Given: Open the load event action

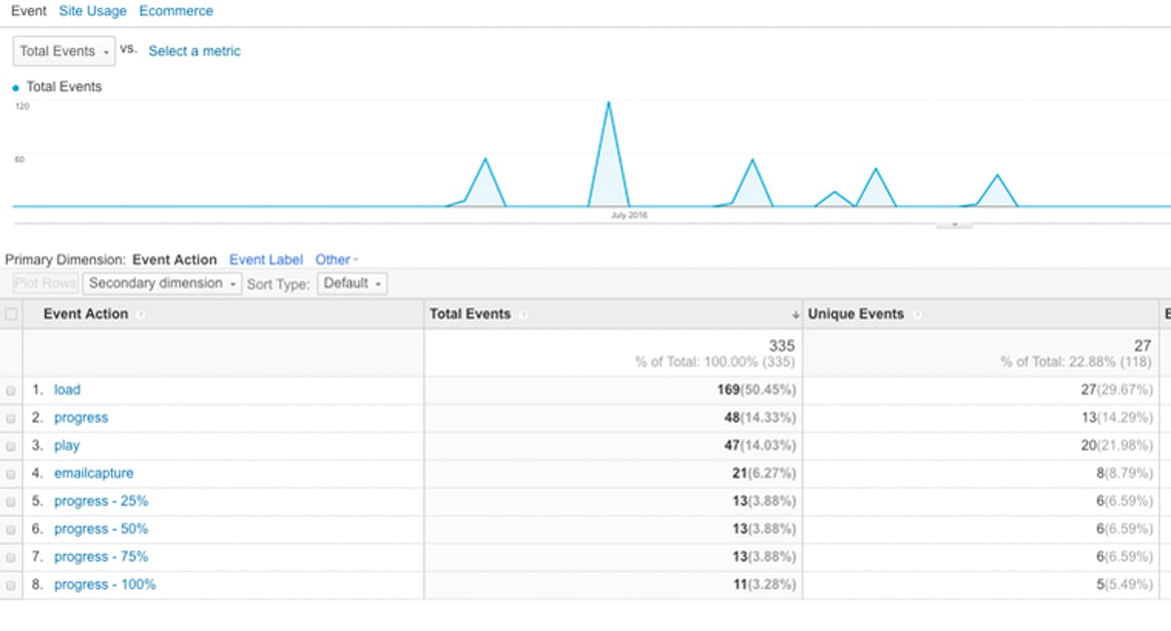Looking at the screenshot, I should point(67,389).
